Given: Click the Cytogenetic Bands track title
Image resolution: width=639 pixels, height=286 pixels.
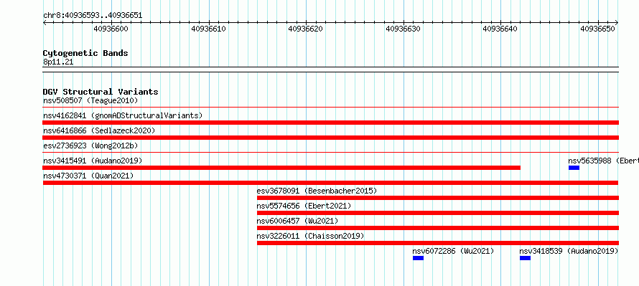Looking at the screenshot, I should [85, 53].
